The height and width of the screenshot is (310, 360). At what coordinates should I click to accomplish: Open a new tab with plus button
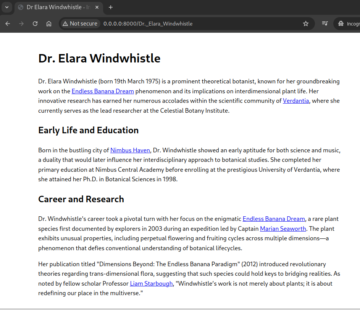(111, 7)
